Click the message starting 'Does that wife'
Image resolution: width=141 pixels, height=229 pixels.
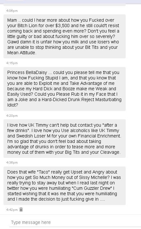coord(64,186)
